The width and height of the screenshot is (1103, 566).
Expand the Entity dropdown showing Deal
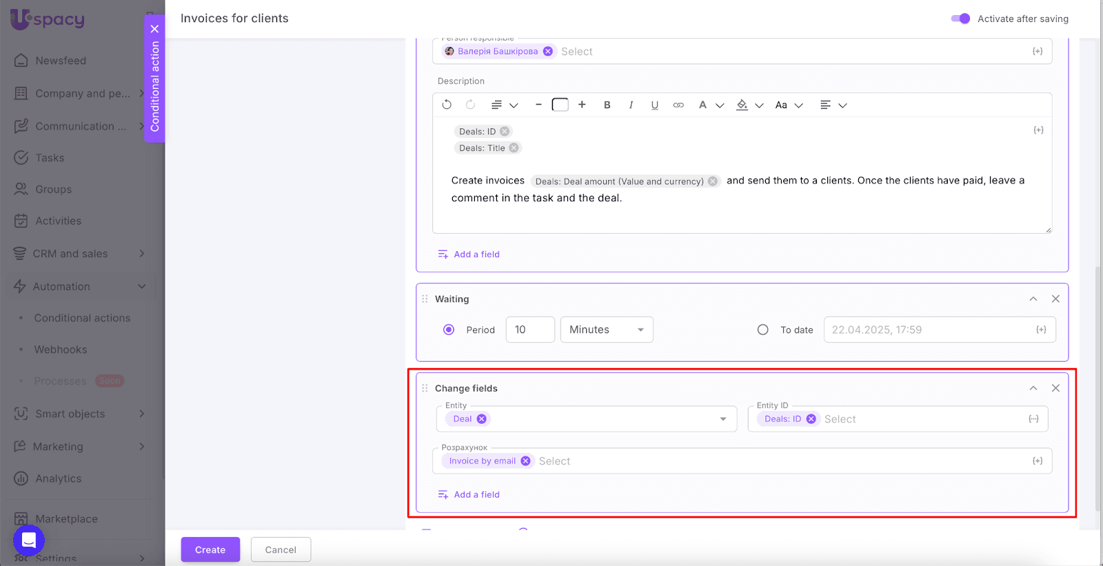click(722, 419)
